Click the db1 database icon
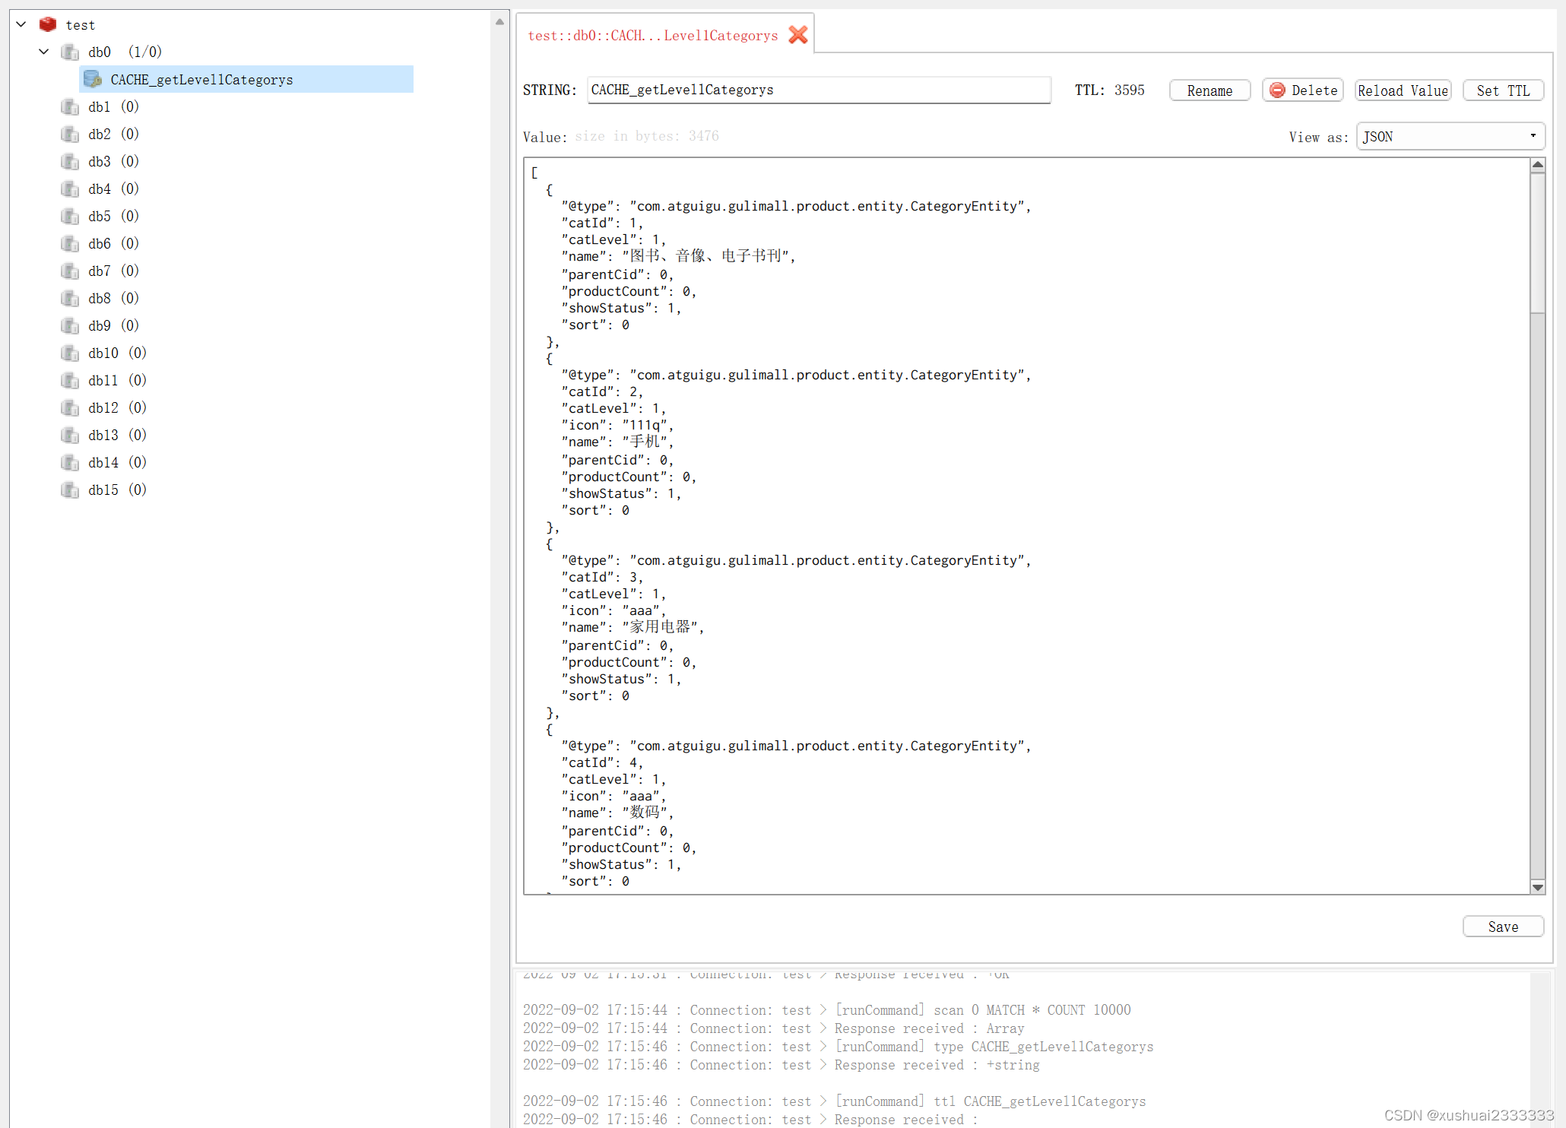 pyautogui.click(x=69, y=106)
